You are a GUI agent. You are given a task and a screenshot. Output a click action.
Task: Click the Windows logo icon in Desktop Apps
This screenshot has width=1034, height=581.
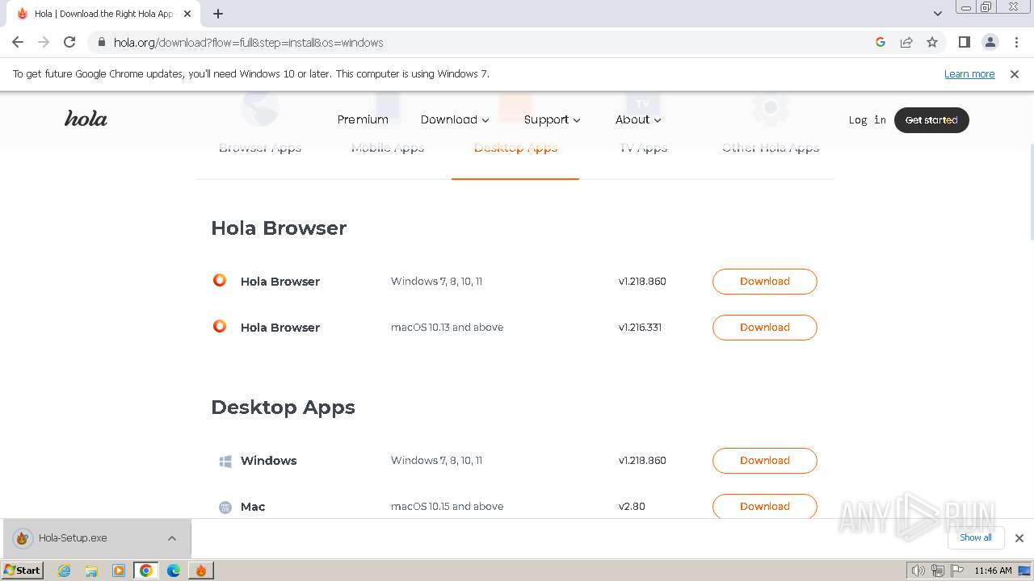point(225,462)
